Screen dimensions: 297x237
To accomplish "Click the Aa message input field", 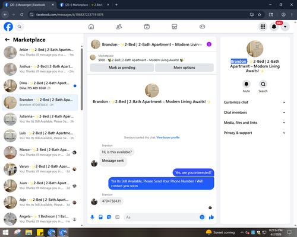I will coord(162,217).
